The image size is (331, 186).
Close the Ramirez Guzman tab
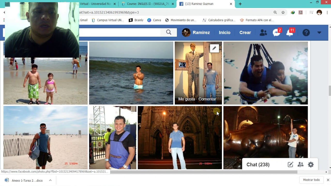231,4
